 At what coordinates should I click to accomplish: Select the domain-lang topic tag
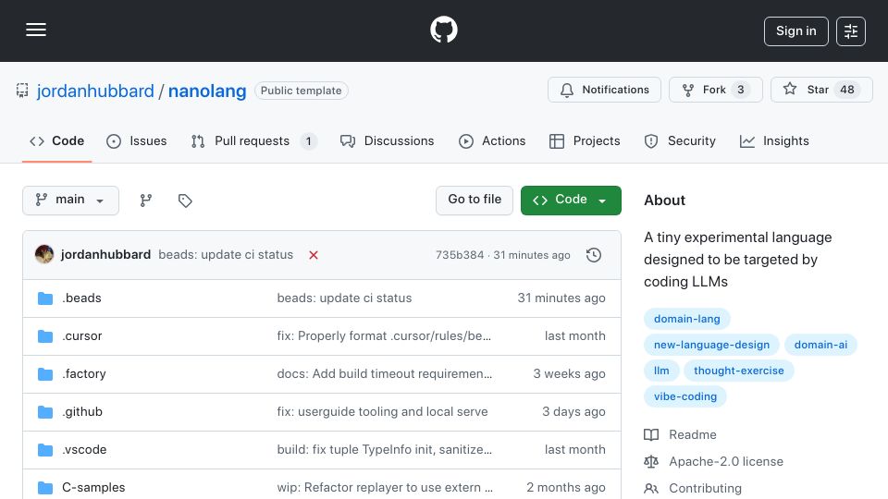click(x=687, y=319)
